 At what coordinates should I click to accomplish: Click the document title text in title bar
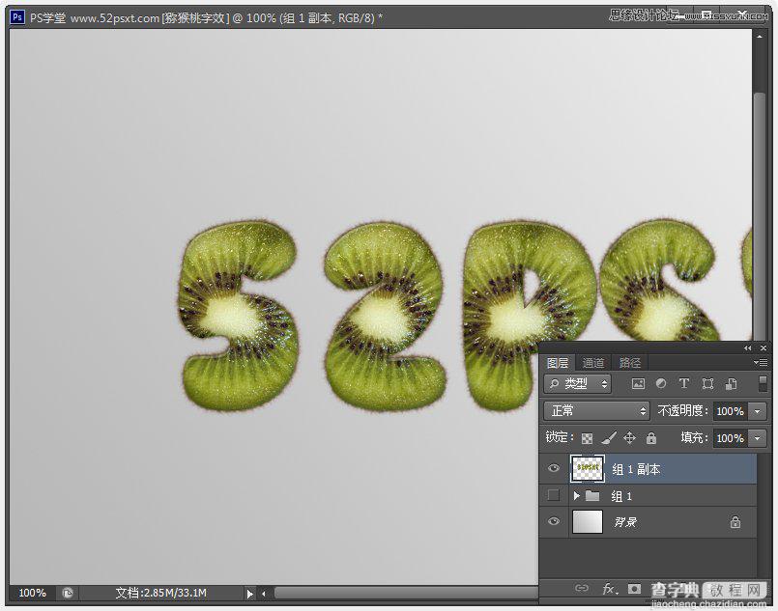[207, 17]
